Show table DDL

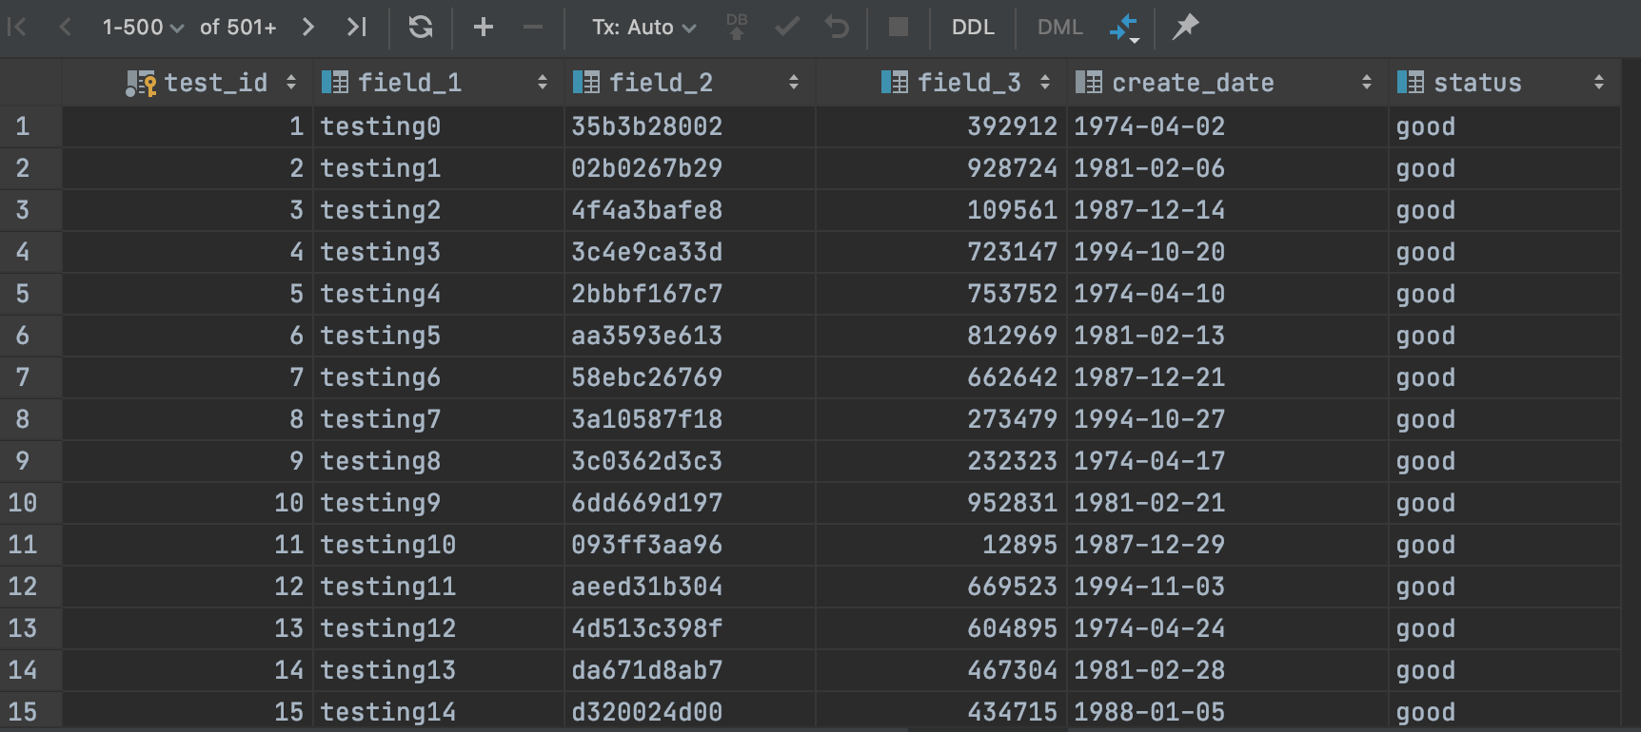click(973, 28)
